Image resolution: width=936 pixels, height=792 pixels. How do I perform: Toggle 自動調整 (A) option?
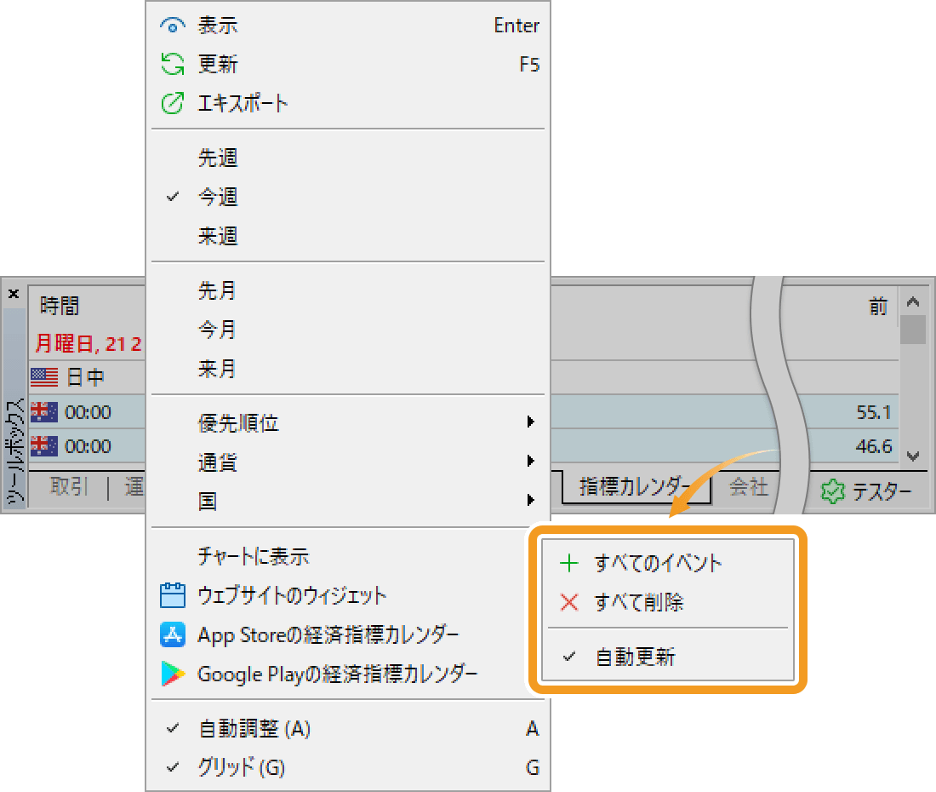pyautogui.click(x=348, y=729)
